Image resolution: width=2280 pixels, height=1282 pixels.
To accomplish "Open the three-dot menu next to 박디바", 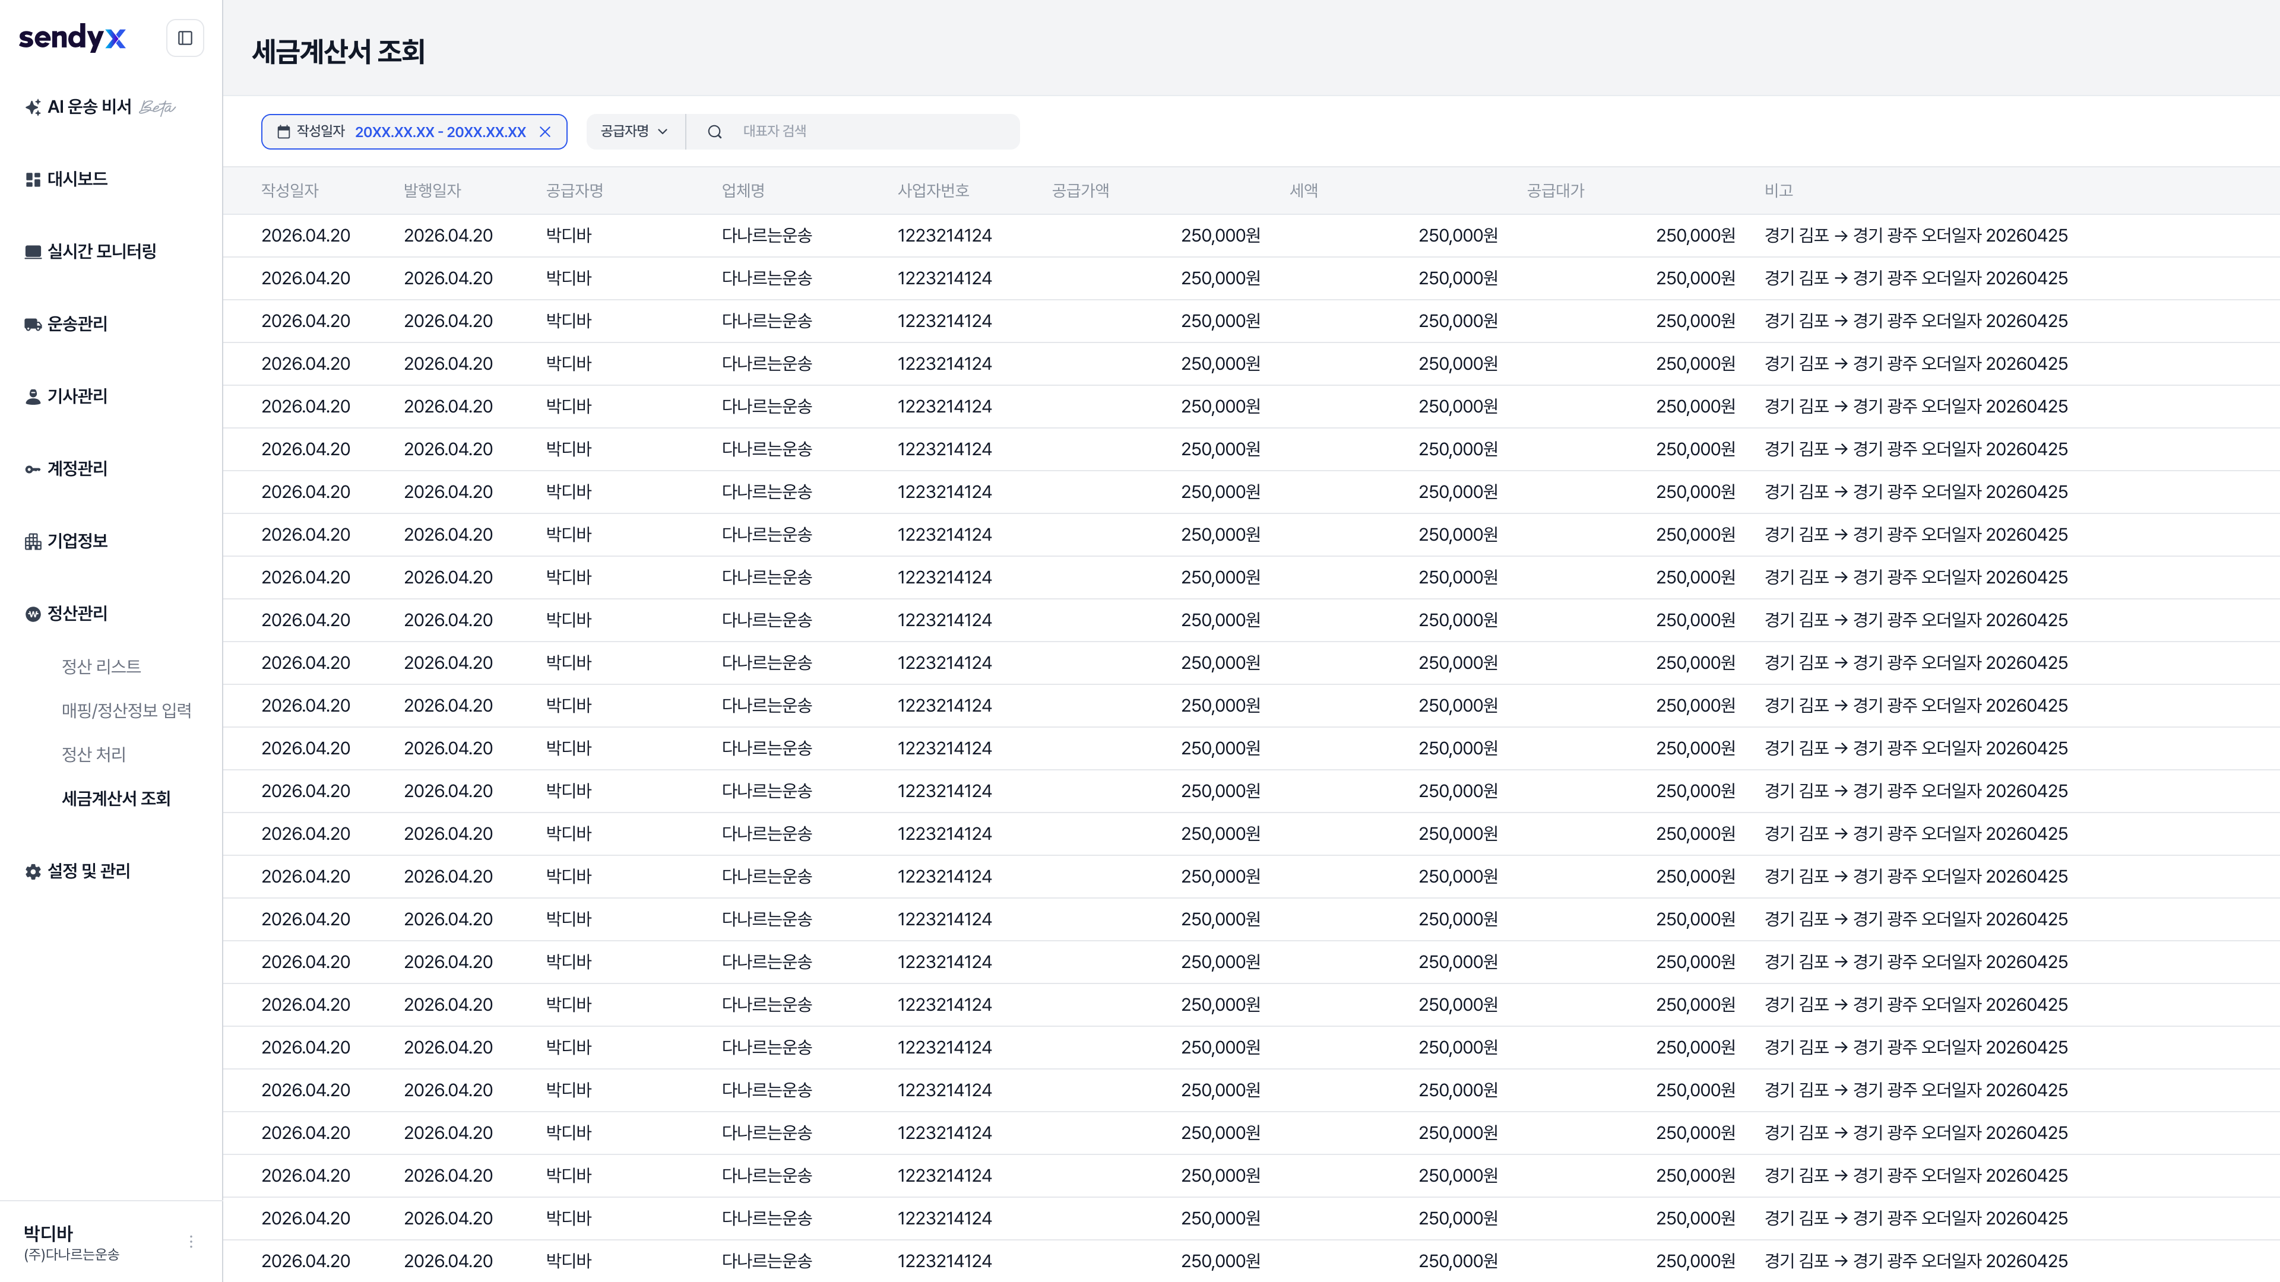I will click(191, 1241).
